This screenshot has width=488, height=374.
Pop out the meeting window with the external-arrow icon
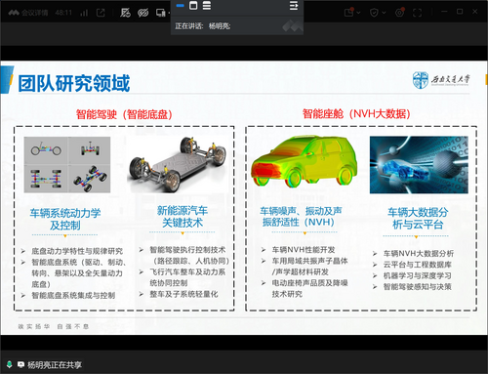[101, 13]
